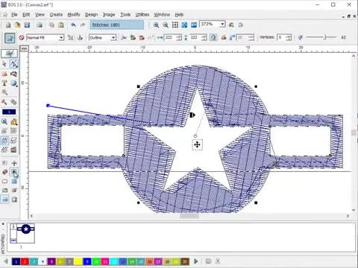Toggle the proportional lock icon
Screen dimensions: 358x268
tap(213, 37)
